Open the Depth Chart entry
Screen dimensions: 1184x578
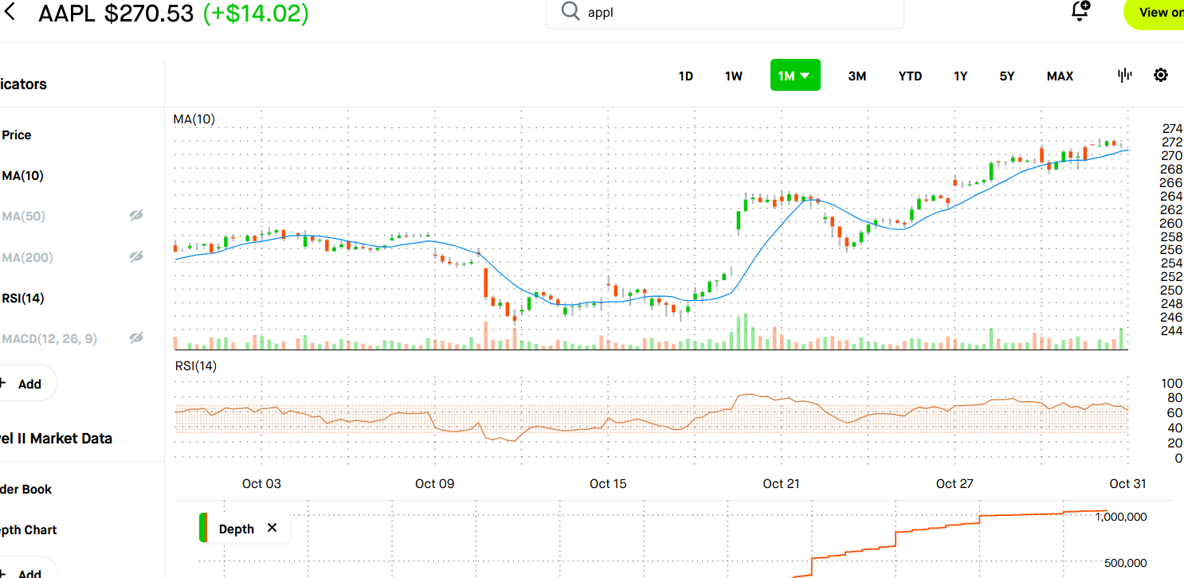click(28, 529)
